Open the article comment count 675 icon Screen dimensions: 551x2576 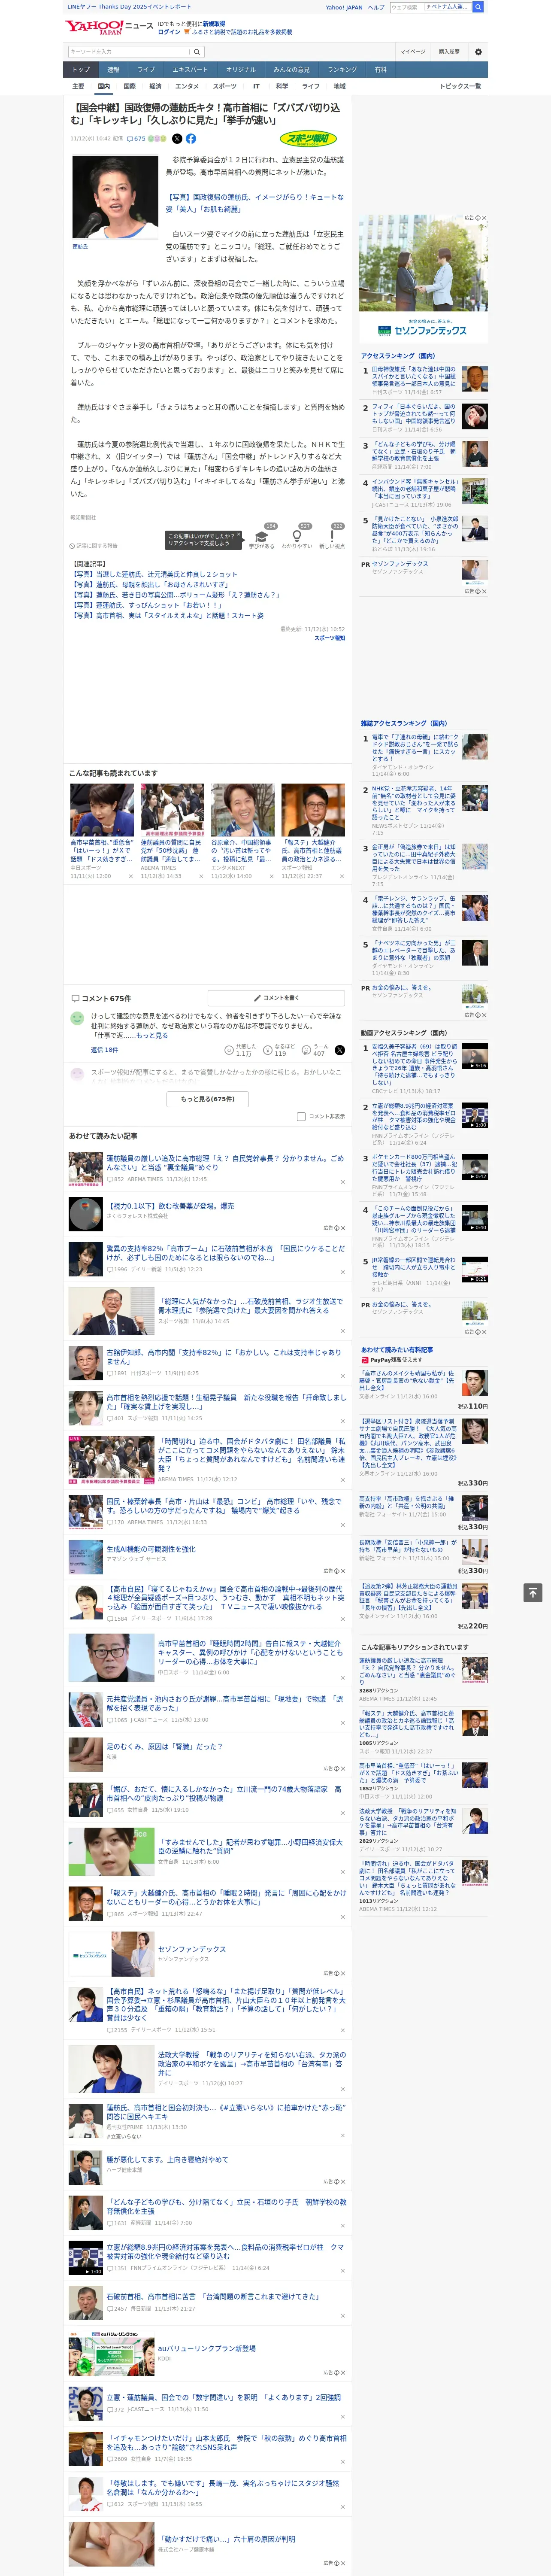tap(137, 139)
